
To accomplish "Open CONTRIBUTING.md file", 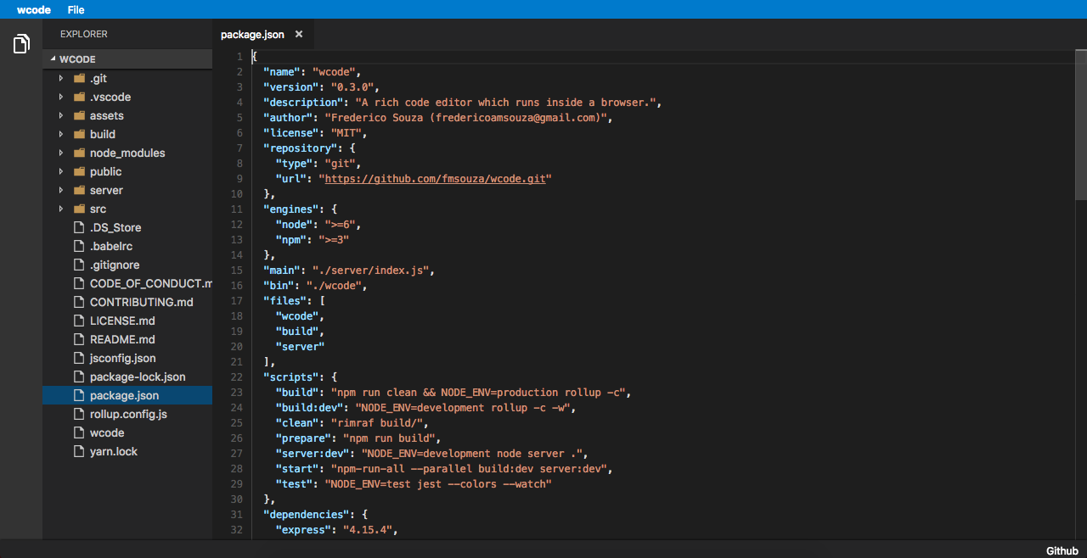I will pos(127,302).
